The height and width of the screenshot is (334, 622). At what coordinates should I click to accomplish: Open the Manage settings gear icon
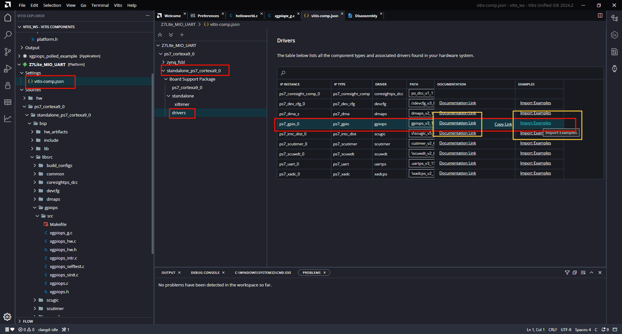coord(7,317)
